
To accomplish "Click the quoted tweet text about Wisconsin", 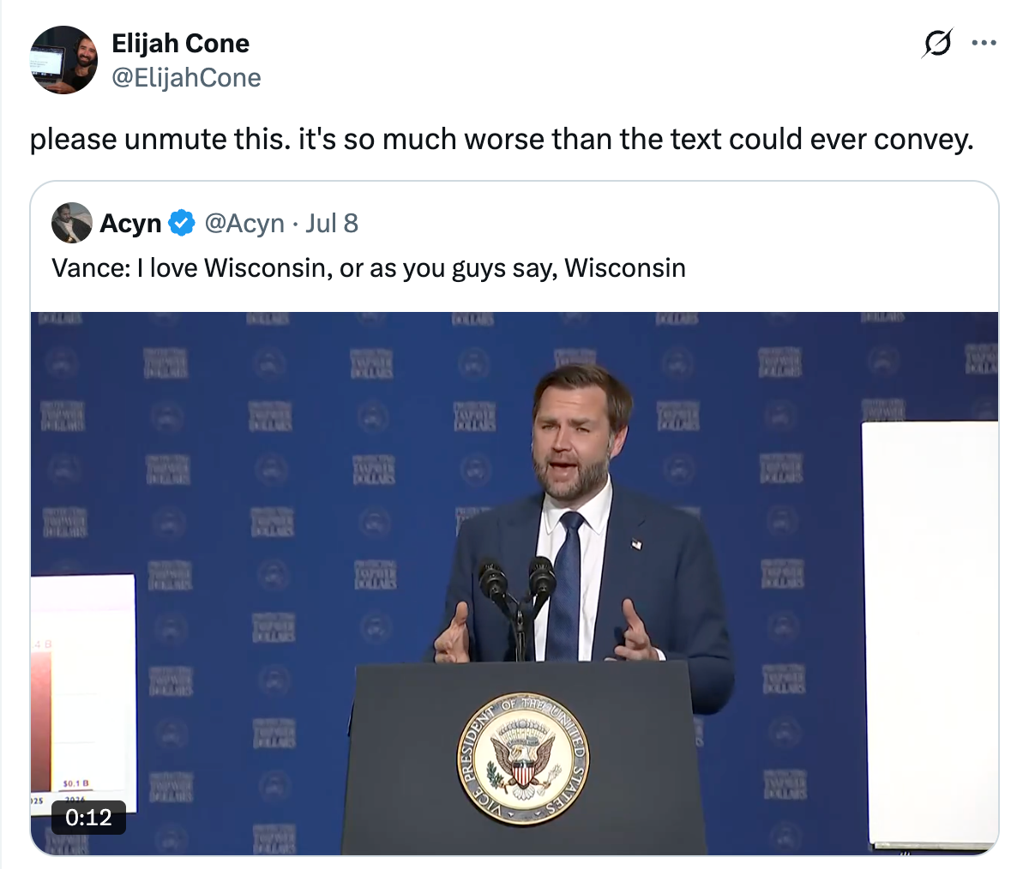I will click(369, 267).
